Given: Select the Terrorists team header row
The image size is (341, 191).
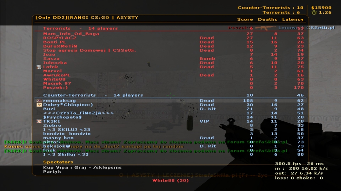Looking at the screenshot, I should tap(170, 29).
